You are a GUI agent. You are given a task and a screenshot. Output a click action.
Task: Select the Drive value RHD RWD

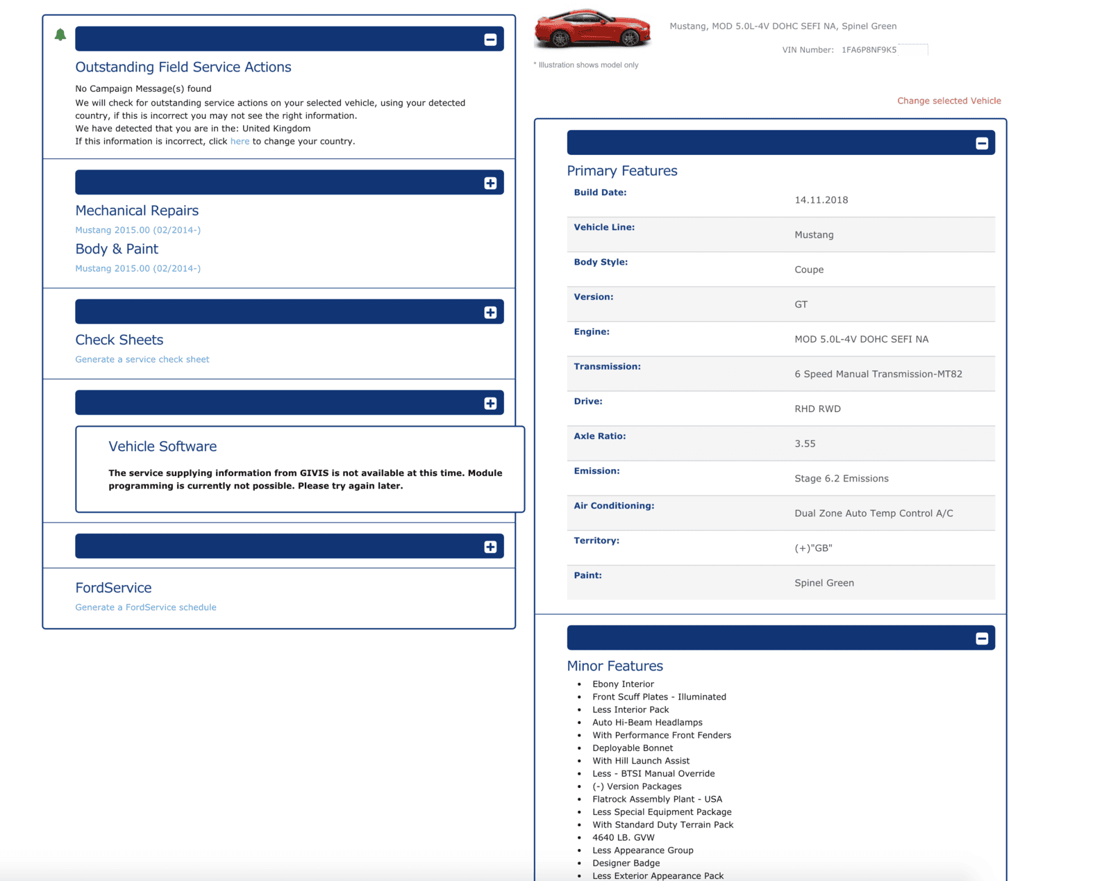click(x=817, y=409)
